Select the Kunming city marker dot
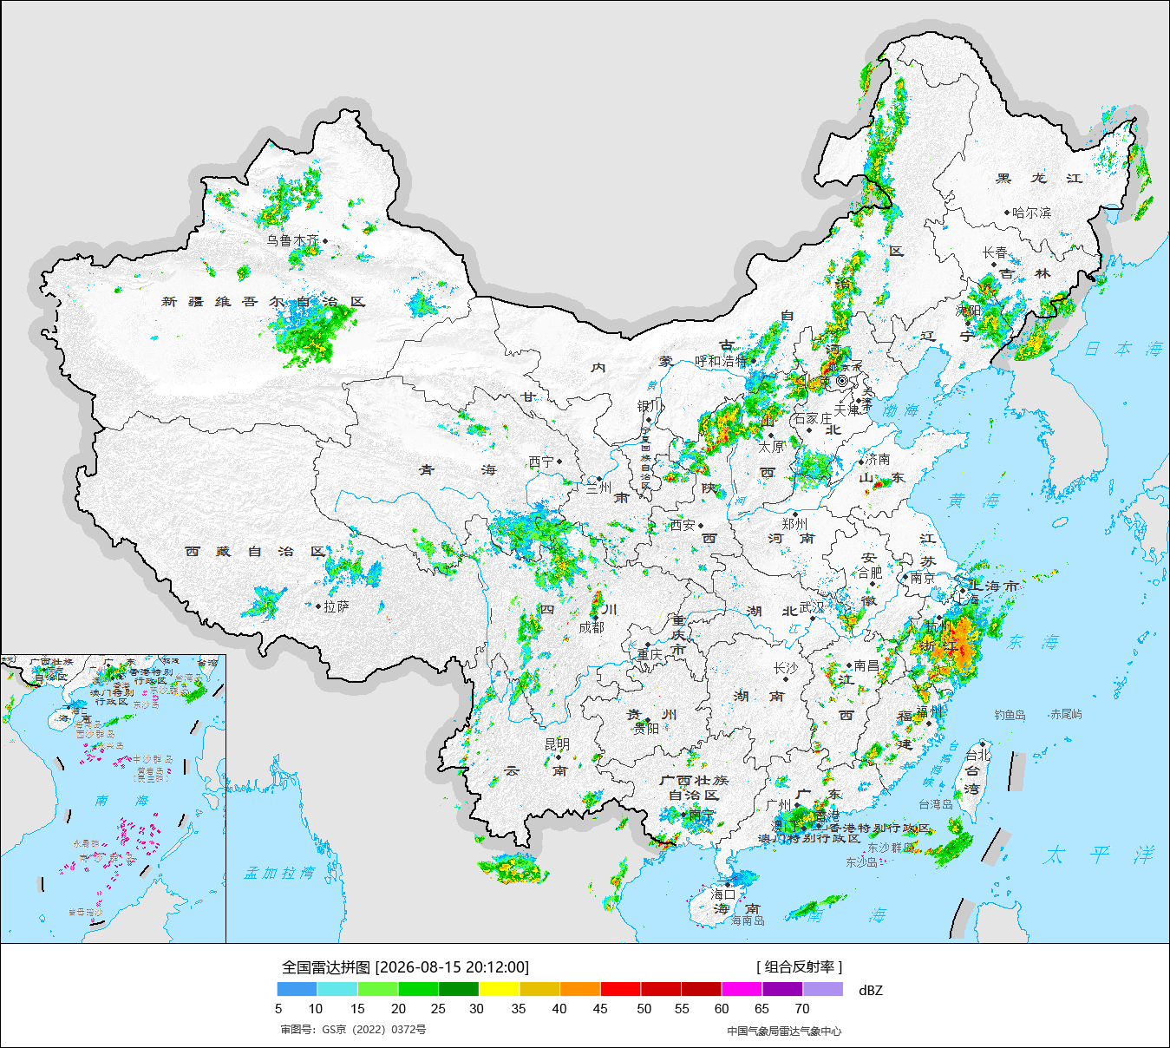 tap(557, 757)
